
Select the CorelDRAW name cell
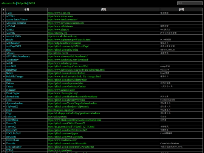click(26, 140)
